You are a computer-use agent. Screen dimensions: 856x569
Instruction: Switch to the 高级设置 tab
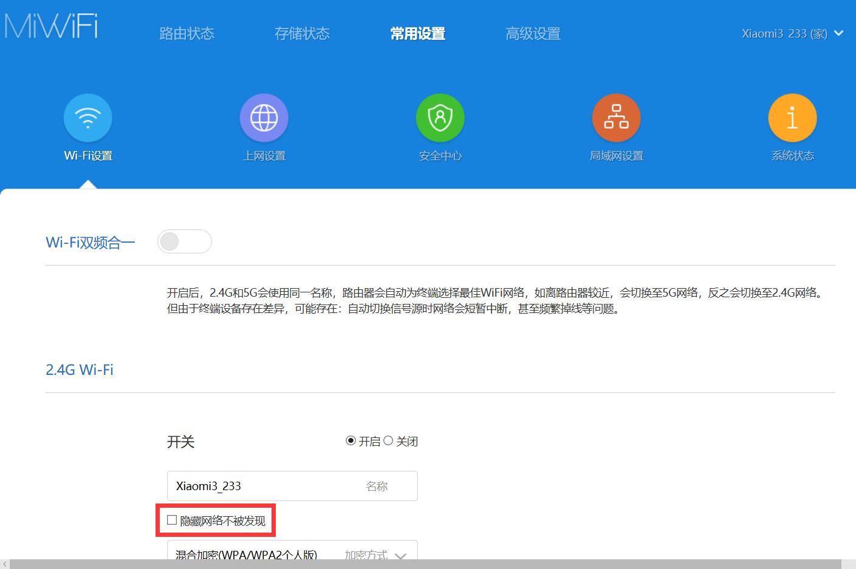click(x=533, y=33)
